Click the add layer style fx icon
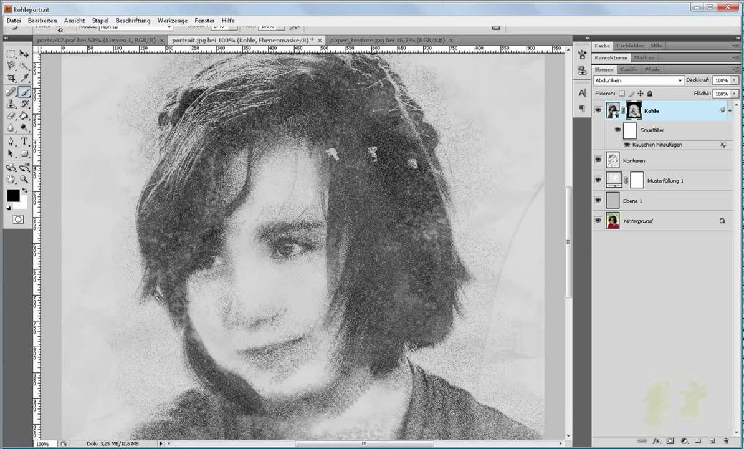 pos(656,441)
